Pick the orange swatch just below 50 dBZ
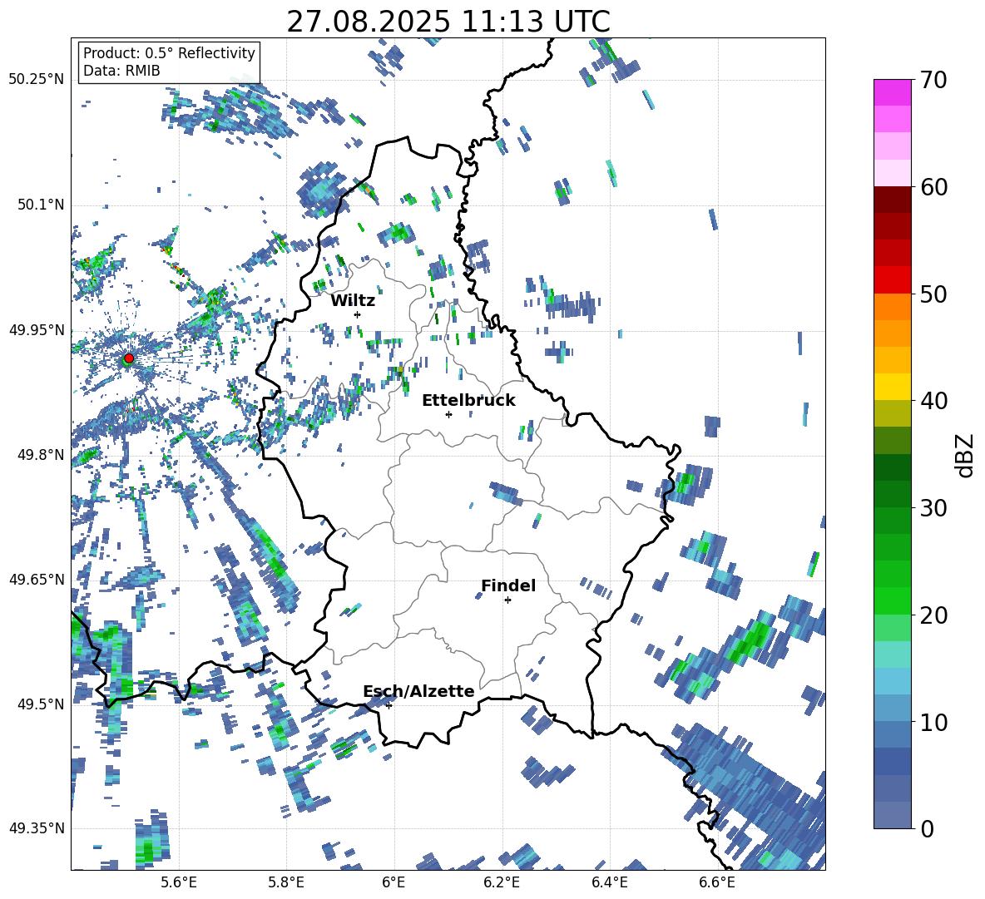Image resolution: width=985 pixels, height=899 pixels. click(892, 307)
